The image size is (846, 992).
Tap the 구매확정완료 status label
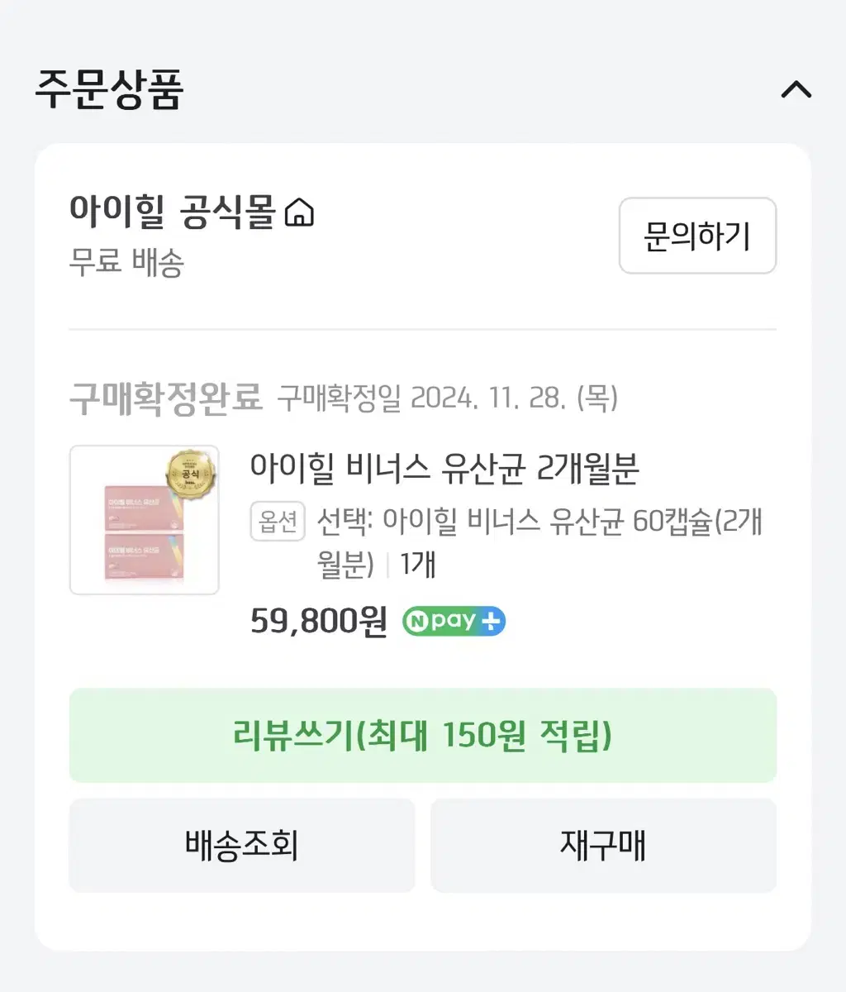(165, 398)
